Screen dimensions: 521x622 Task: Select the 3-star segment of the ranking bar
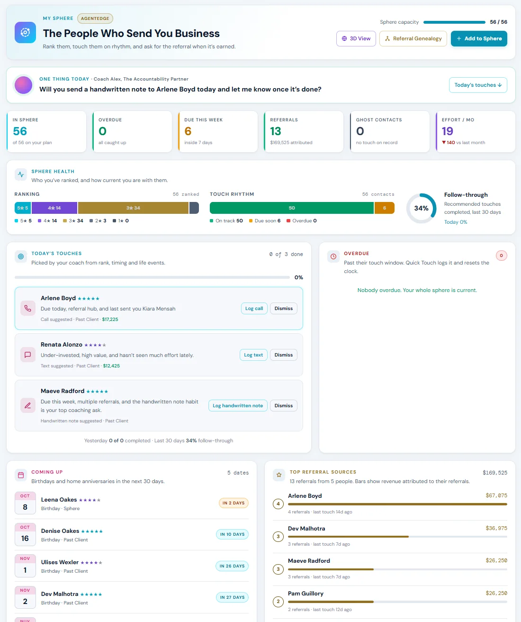[133, 208]
